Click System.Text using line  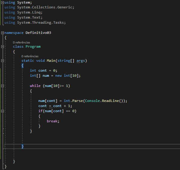click(23, 17)
